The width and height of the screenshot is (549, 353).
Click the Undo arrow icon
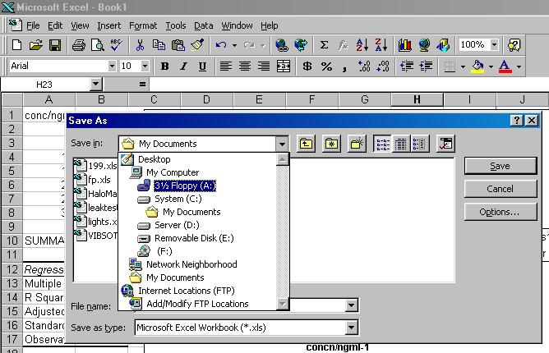pos(221,45)
